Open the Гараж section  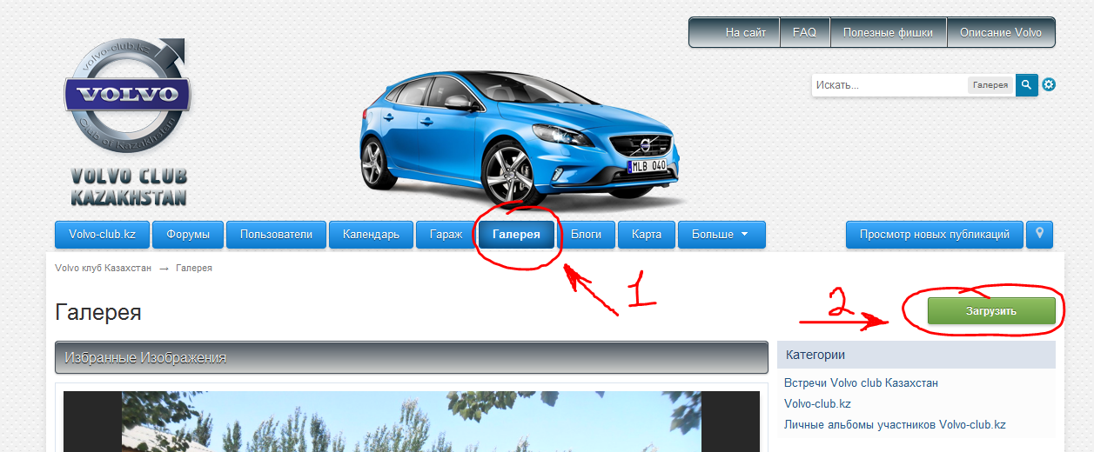446,235
